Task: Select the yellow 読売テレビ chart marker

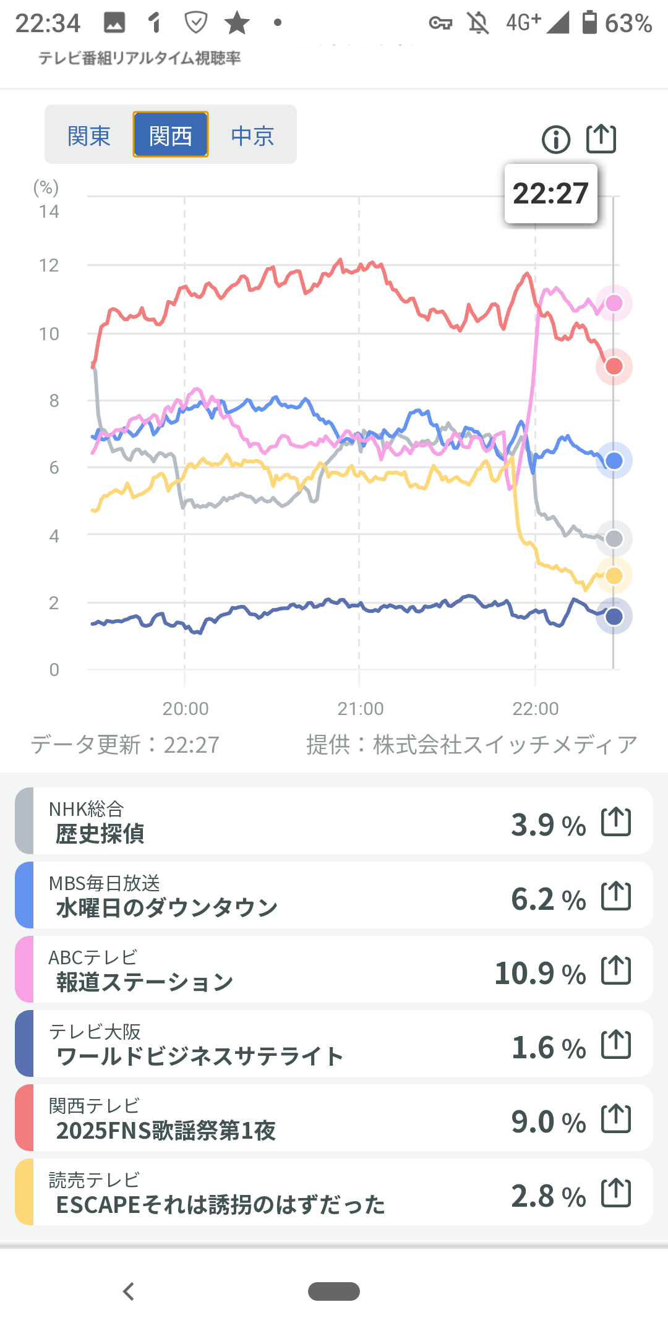Action: pyautogui.click(x=614, y=576)
